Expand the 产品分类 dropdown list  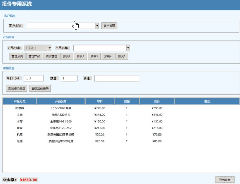pyautogui.click(x=49, y=48)
